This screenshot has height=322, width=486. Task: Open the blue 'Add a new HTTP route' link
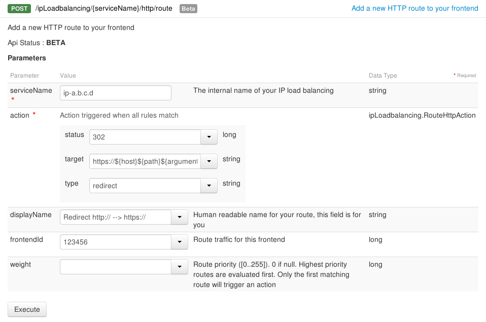click(414, 8)
